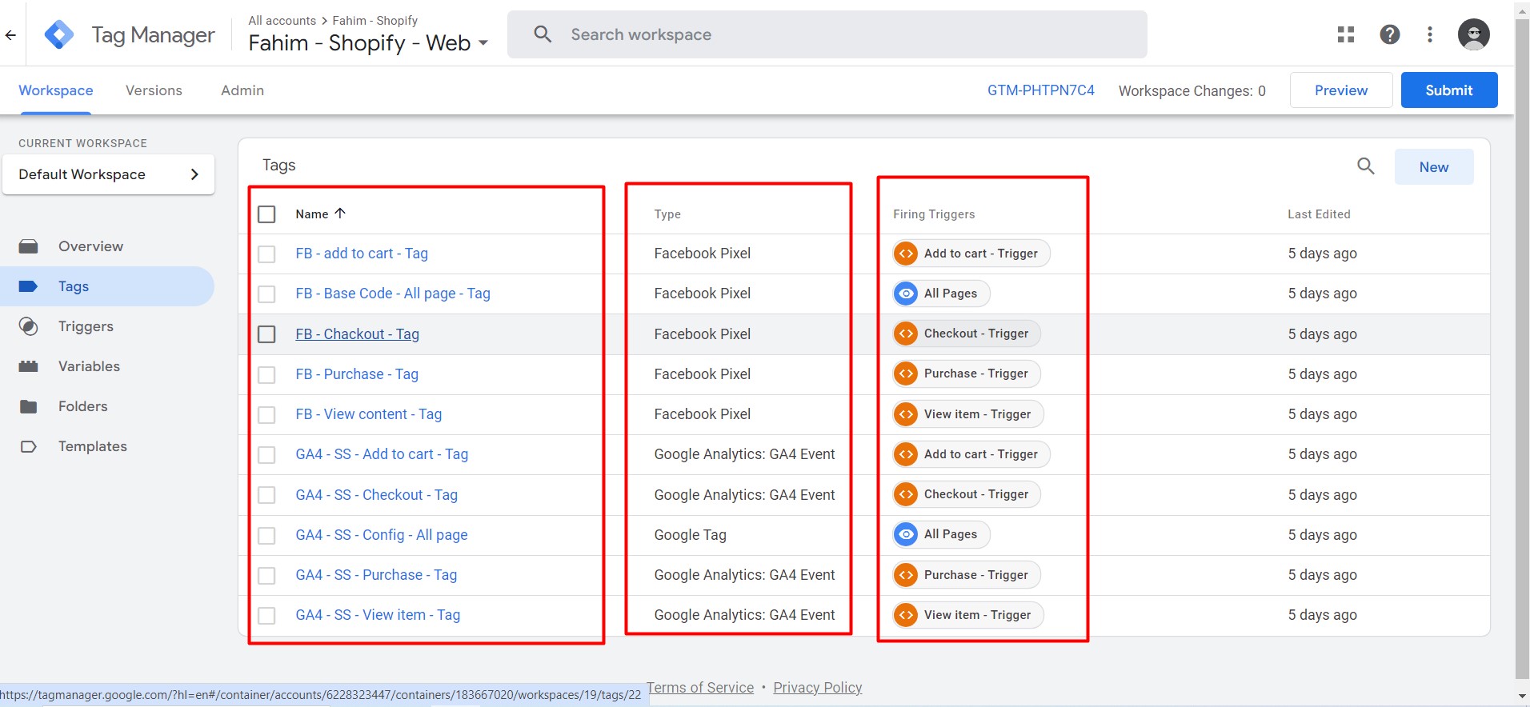Click the New tag button
Image resolution: width=1530 pixels, height=707 pixels.
(x=1434, y=167)
